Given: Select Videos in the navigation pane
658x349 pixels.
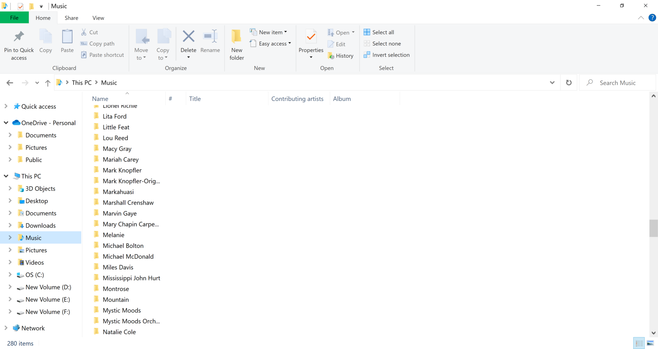Looking at the screenshot, I should pyautogui.click(x=35, y=262).
